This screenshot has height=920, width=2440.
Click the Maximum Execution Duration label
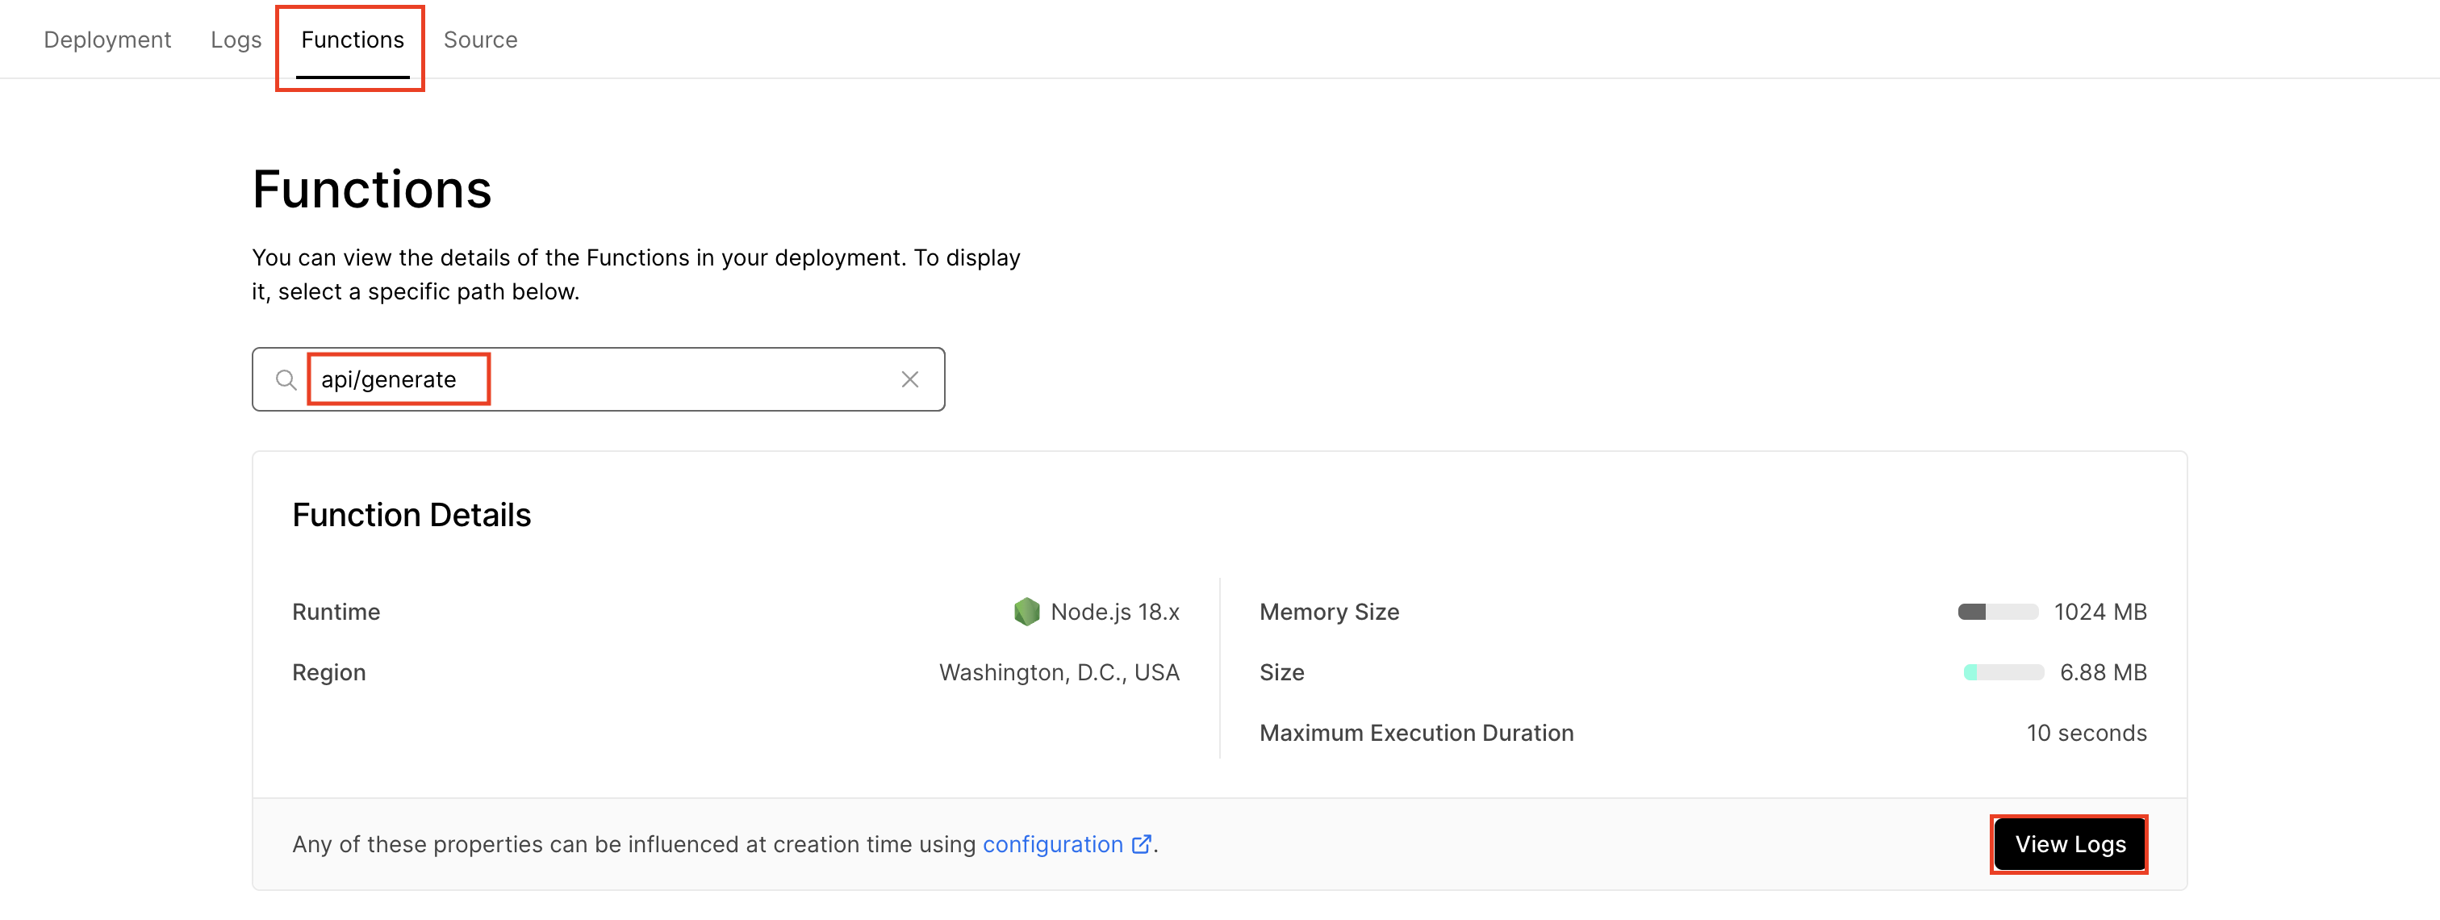coord(1416,734)
